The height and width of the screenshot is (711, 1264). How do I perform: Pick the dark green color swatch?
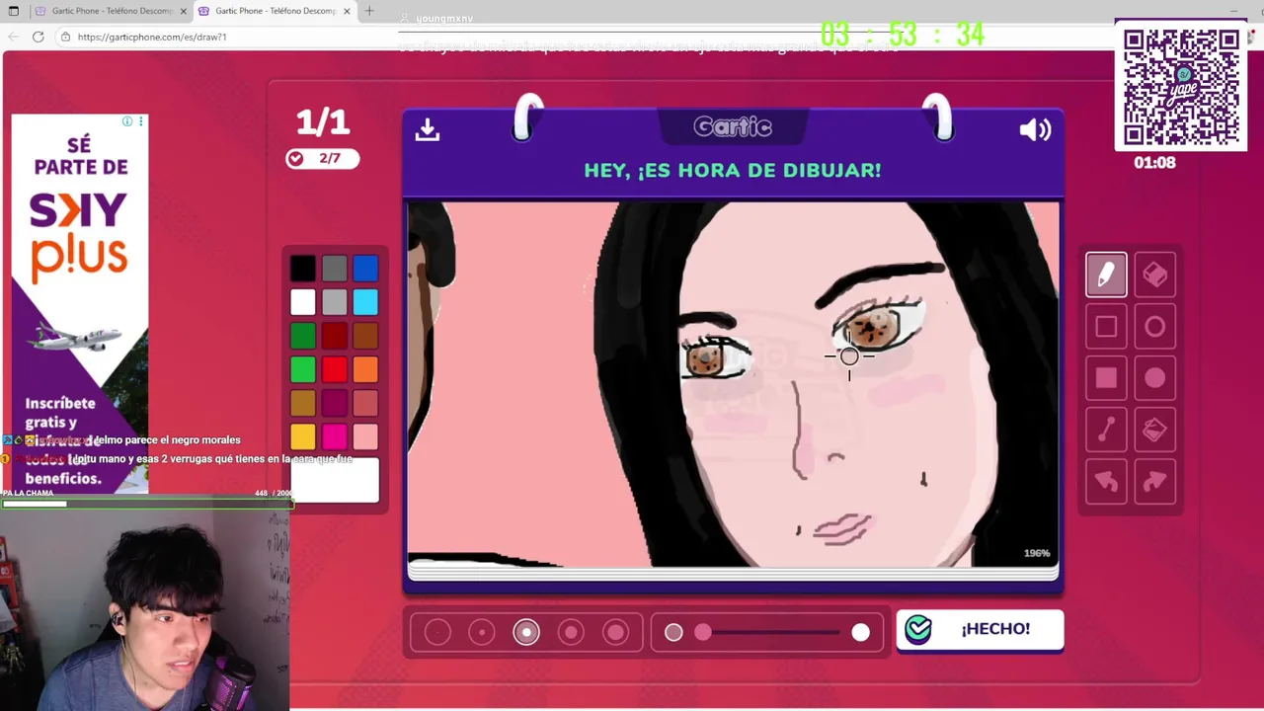pos(303,336)
